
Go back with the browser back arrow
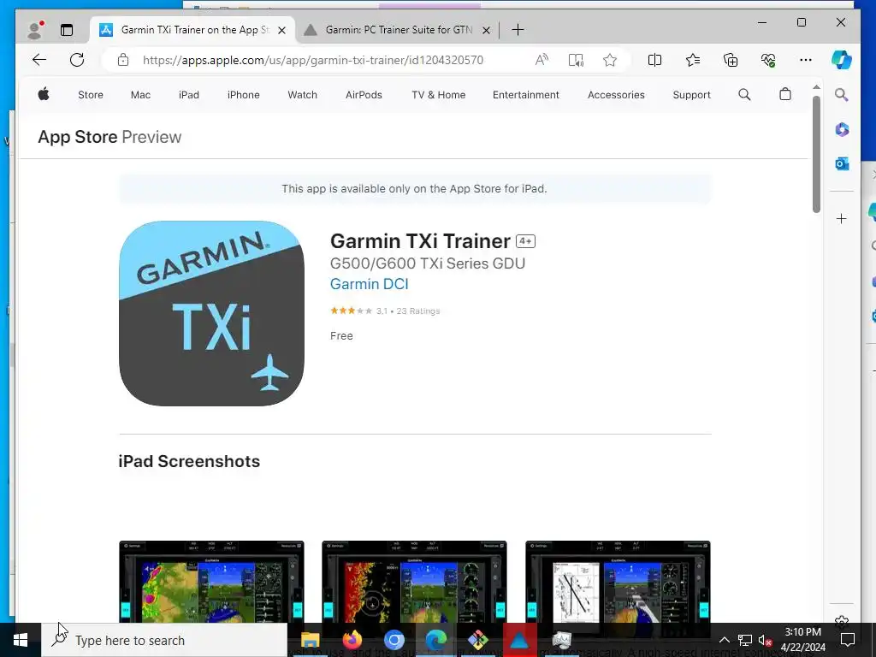click(39, 60)
